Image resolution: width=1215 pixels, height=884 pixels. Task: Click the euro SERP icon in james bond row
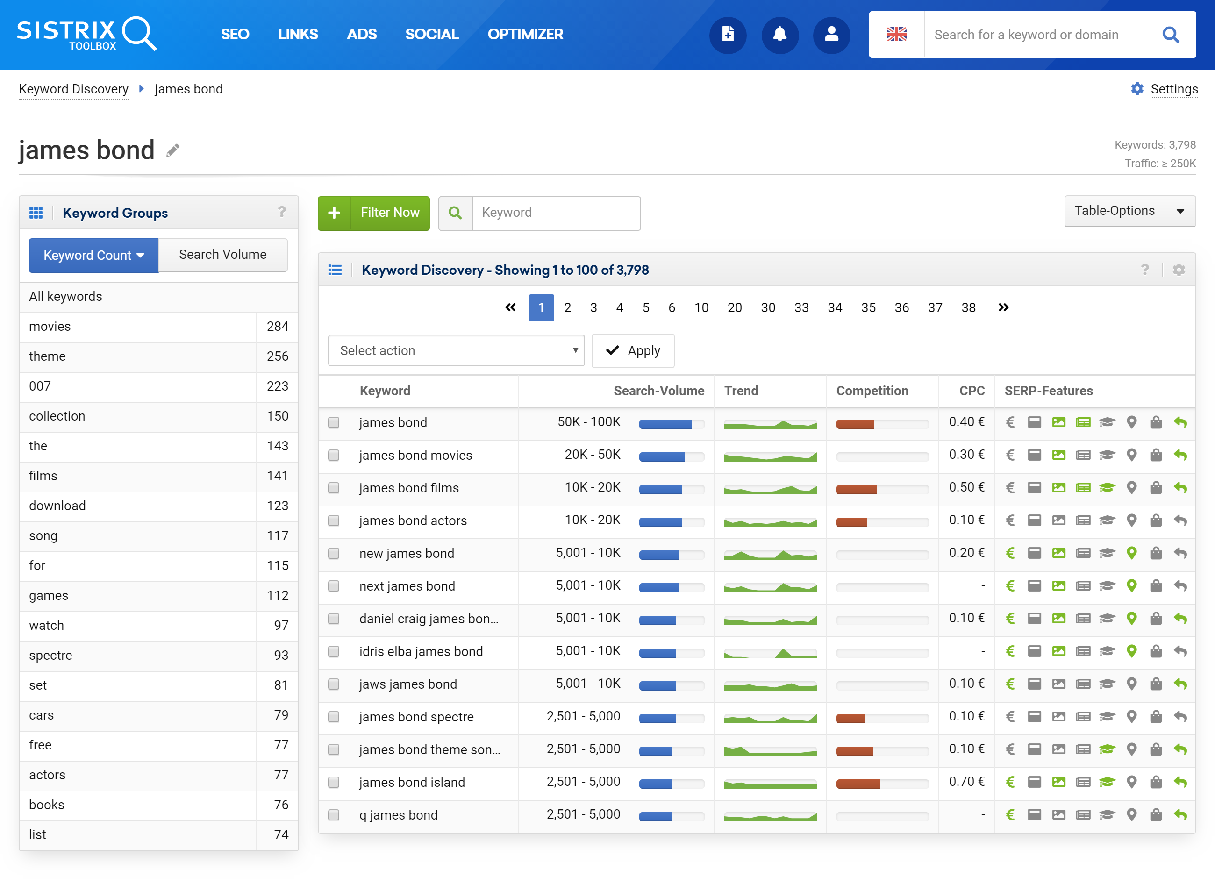click(x=1010, y=422)
